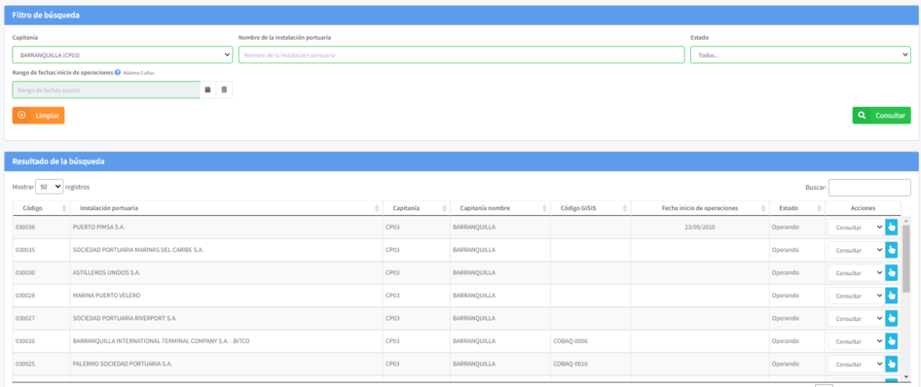Viewport: 921px width, 387px height.
Task: Open action dropdown for MARINA PUERTO VELERO
Action: pos(857,296)
